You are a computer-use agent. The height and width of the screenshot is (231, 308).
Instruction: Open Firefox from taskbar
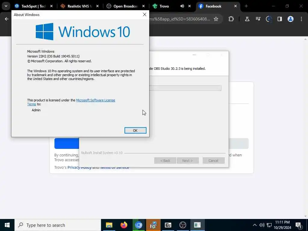coord(124,225)
